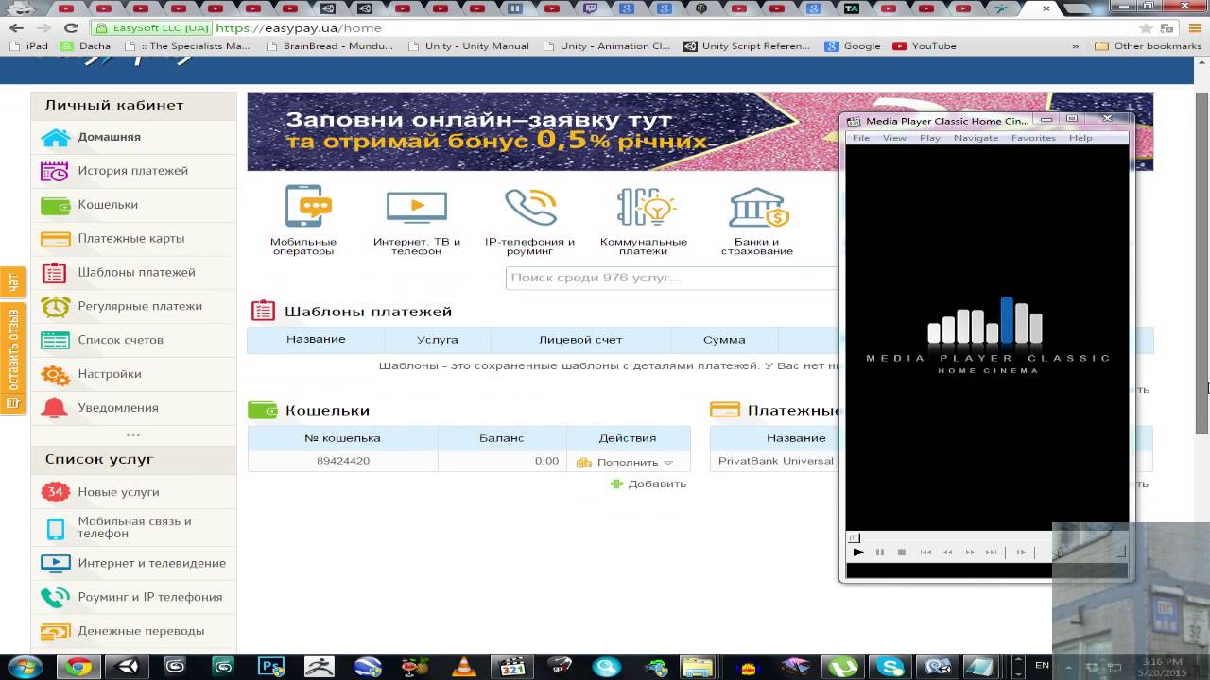
Task: Open Роуминг и IP телефония service
Action: 133,597
